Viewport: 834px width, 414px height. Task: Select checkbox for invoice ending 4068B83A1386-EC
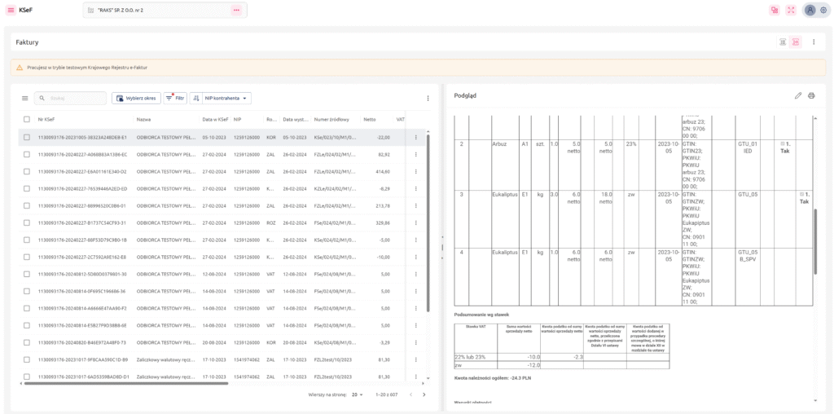[x=27, y=154]
